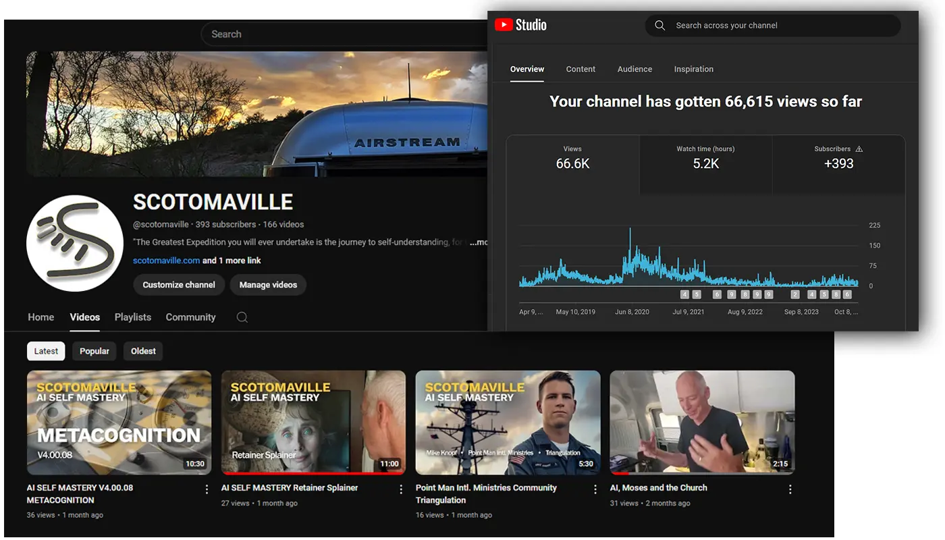Click the magnifier icon in Studio search bar
Screen dimensions: 945x540
click(x=660, y=26)
